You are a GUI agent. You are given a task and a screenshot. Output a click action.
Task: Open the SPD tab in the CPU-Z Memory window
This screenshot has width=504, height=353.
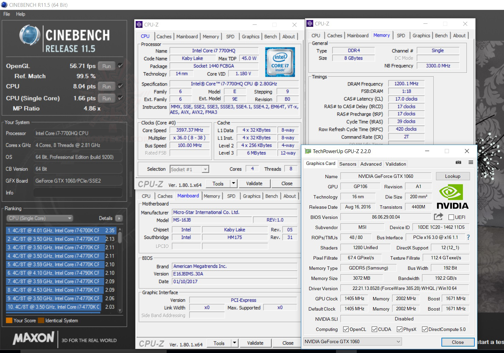(401, 35)
